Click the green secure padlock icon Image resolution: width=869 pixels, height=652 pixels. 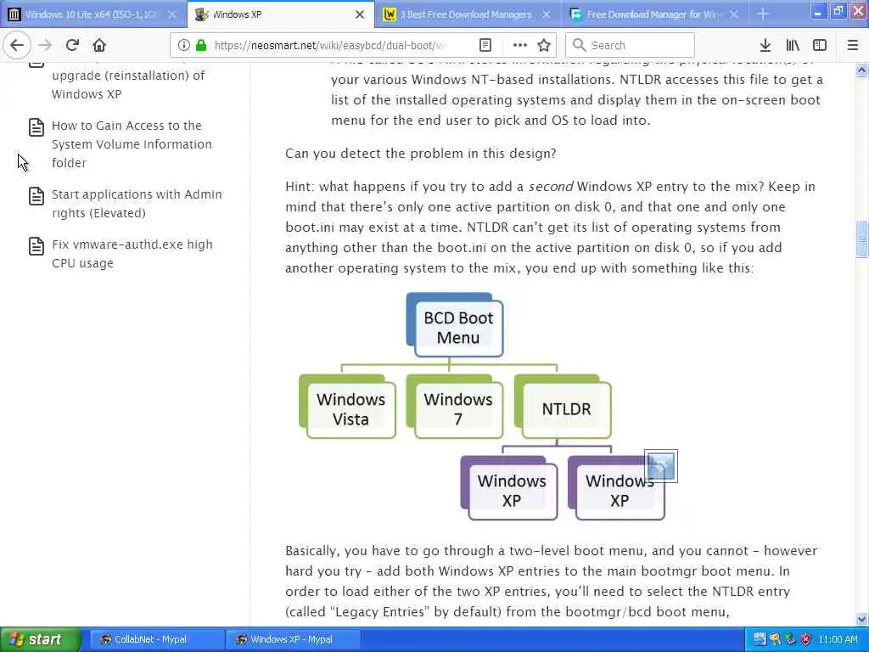pos(201,45)
